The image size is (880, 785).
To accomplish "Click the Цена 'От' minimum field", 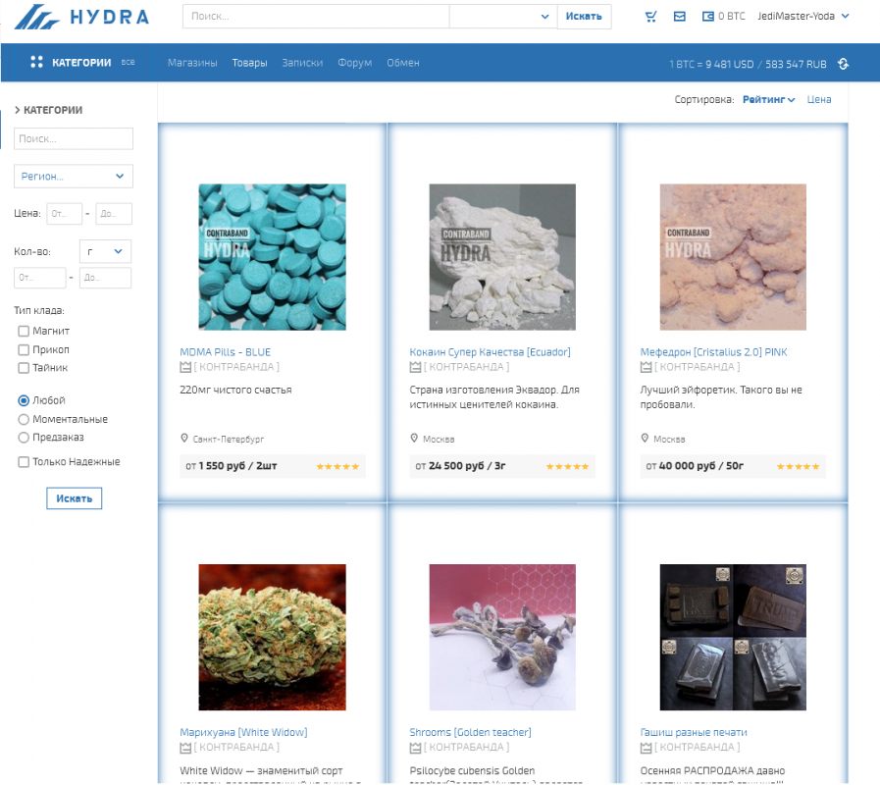I will point(65,214).
